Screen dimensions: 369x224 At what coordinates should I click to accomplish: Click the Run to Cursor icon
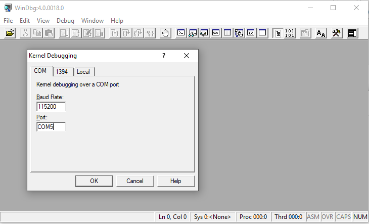point(150,33)
